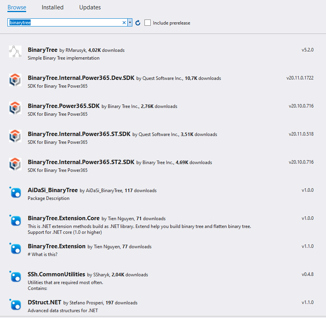This screenshot has width=326, height=318.
Task: Click the BinaryTree.Internal.Power365.Dev.SDK package icon
Action: 15,80
